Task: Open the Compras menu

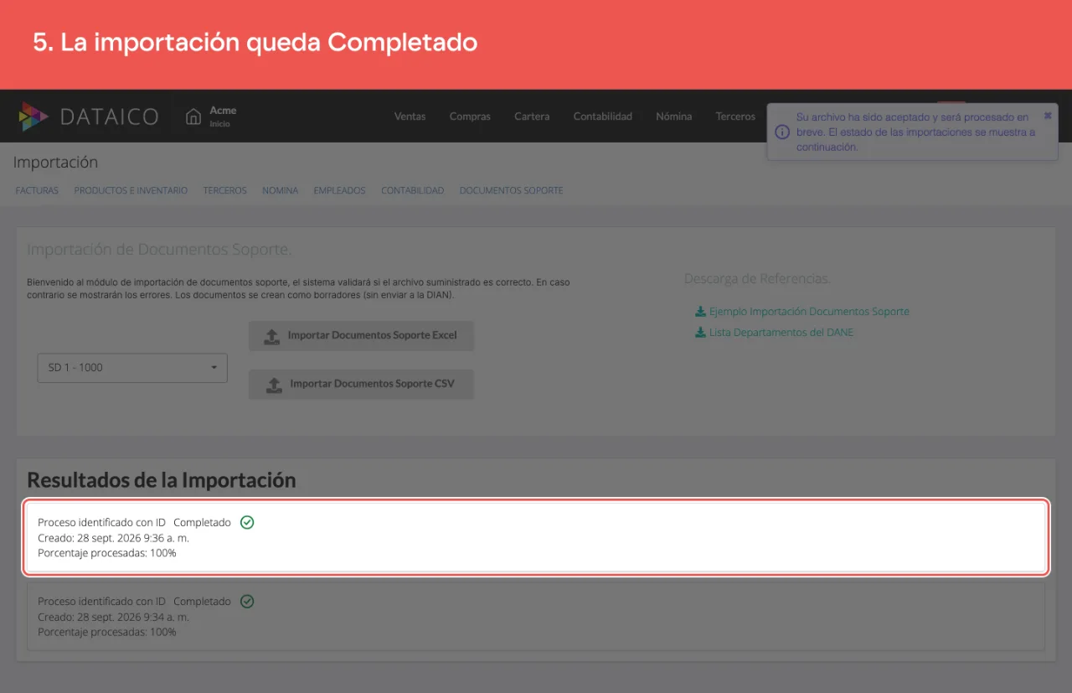Action: 470,116
